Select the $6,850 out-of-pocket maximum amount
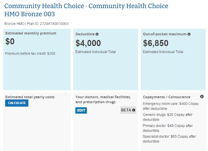This screenshot has height=151, width=208. point(156,43)
